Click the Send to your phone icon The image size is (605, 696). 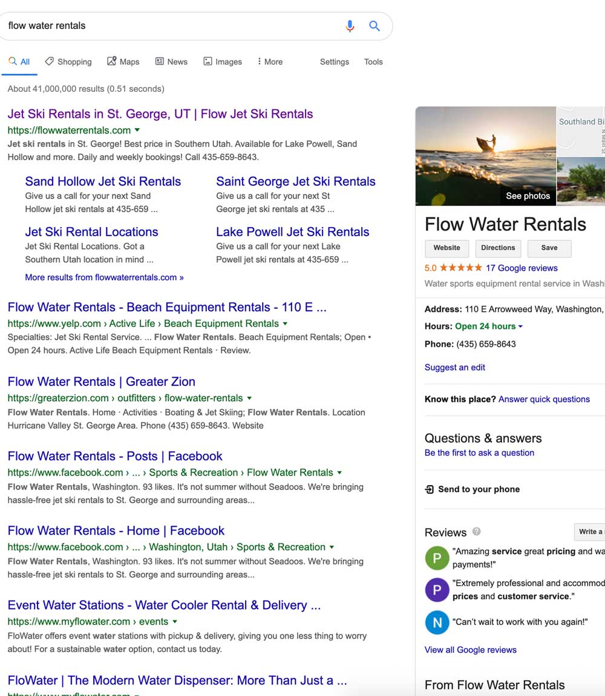click(430, 489)
